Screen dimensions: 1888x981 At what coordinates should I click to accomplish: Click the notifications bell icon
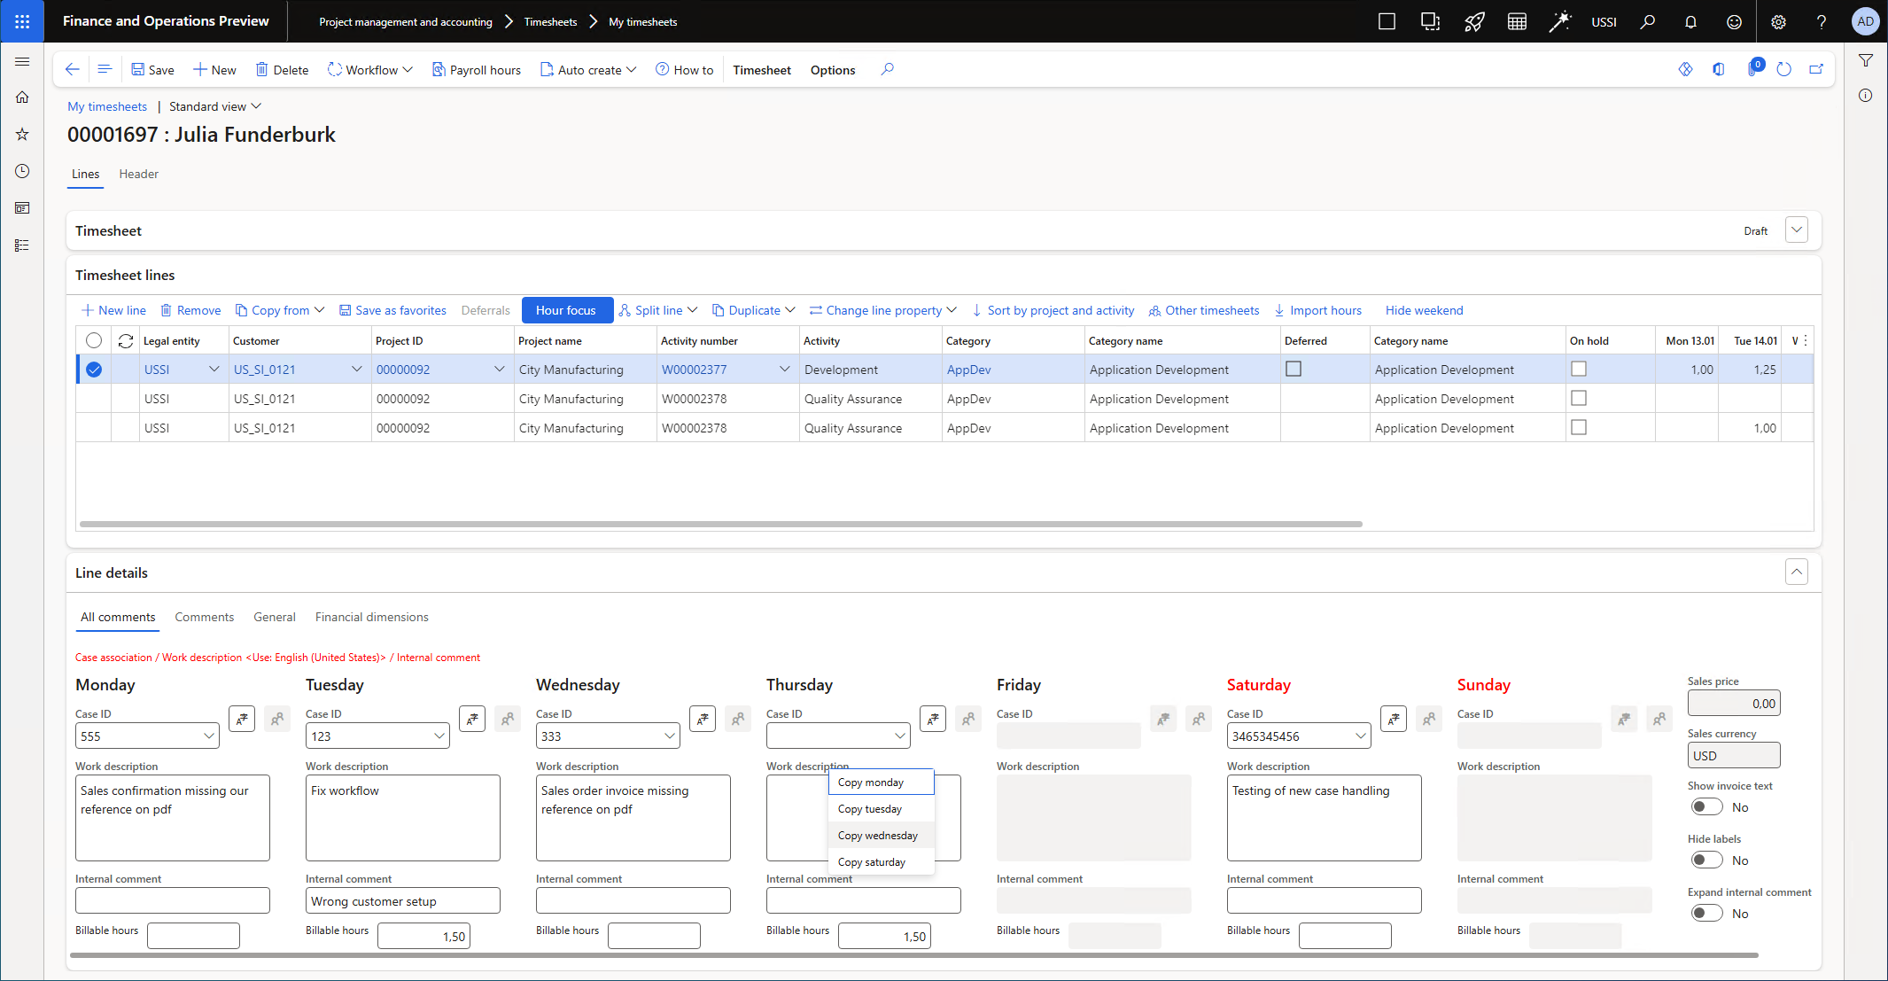click(1690, 22)
